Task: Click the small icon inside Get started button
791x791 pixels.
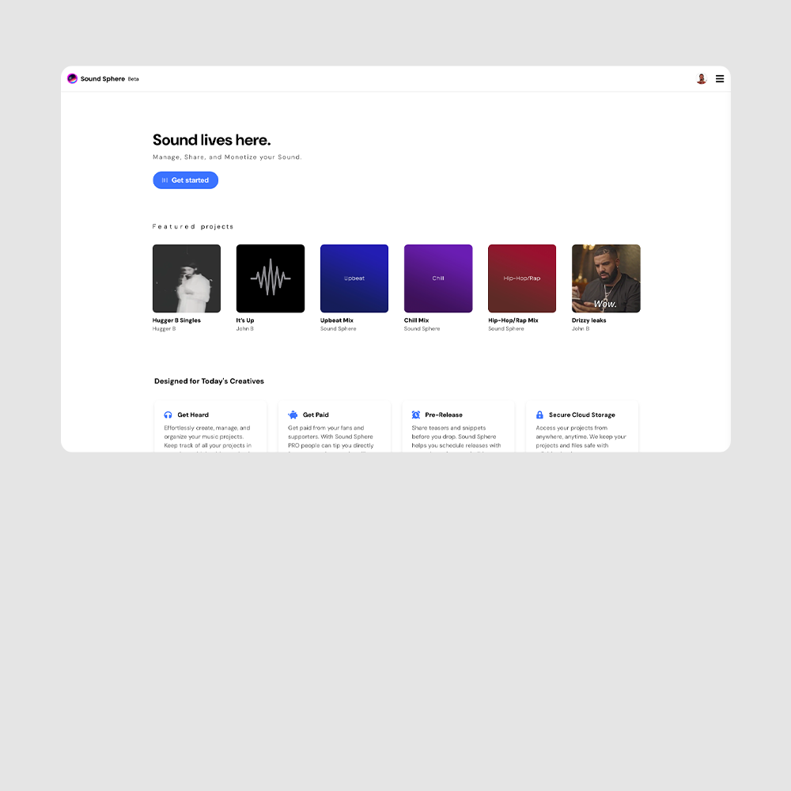Action: pos(164,180)
